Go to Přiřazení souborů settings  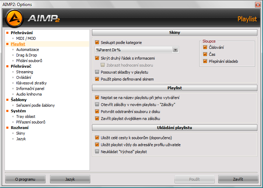click(31, 122)
